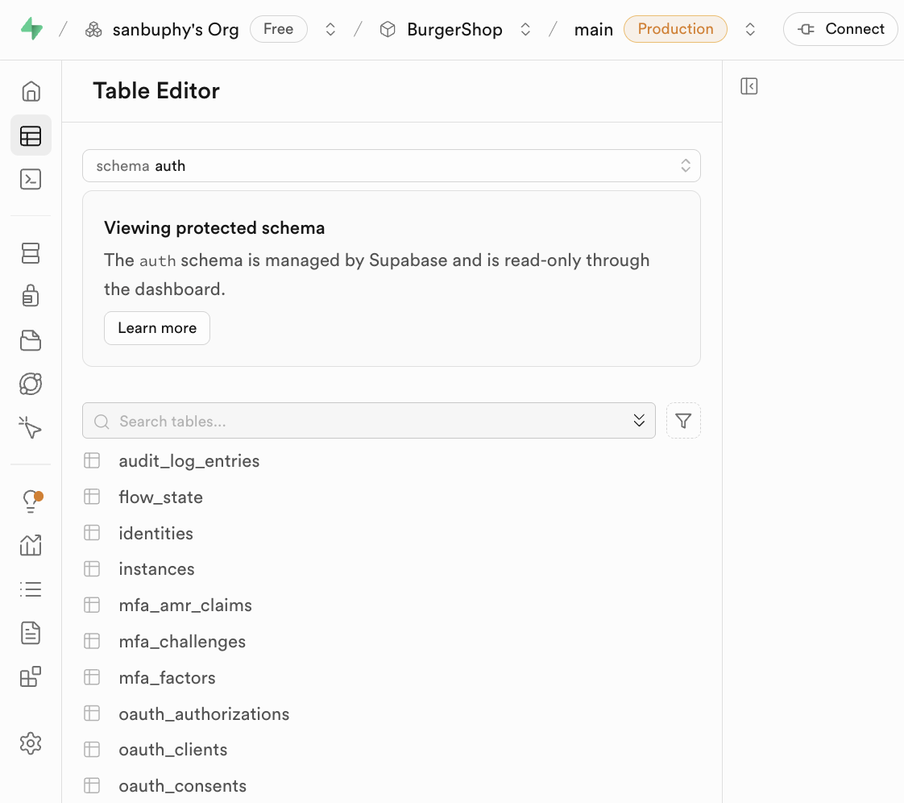
Task: Open the Realtime cursor icon
Action: pyautogui.click(x=31, y=427)
